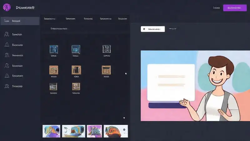Switch to the fourth tab of the center panel
Screen dimensions: 250x141
pyautogui.click(x=106, y=19)
